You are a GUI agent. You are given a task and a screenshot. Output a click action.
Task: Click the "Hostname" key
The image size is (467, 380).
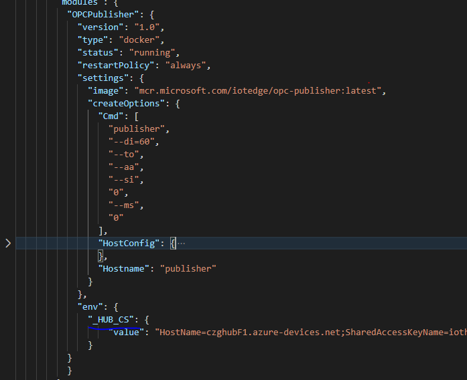123,269
